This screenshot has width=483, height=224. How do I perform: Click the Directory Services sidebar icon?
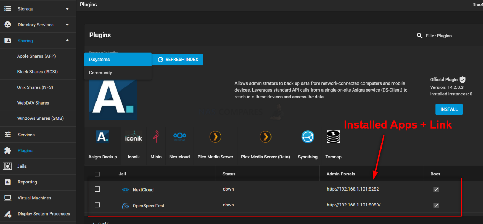[7, 25]
